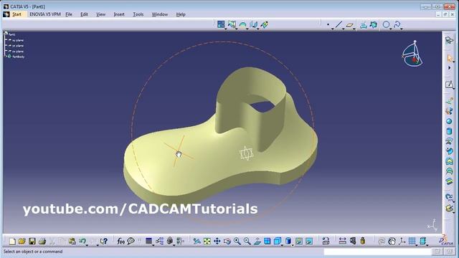
Task: Click the Measure Inertia weight icon
Action: click(363, 242)
